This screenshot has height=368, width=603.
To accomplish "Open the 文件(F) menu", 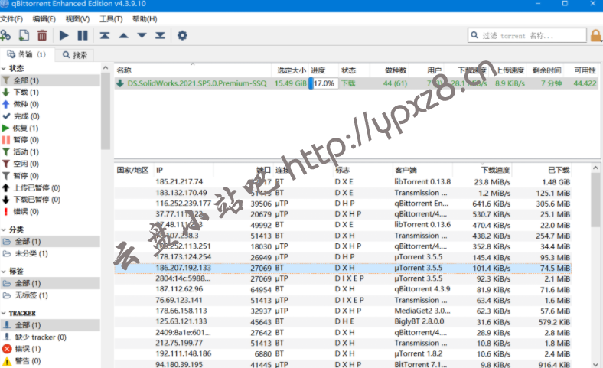I will (11, 19).
